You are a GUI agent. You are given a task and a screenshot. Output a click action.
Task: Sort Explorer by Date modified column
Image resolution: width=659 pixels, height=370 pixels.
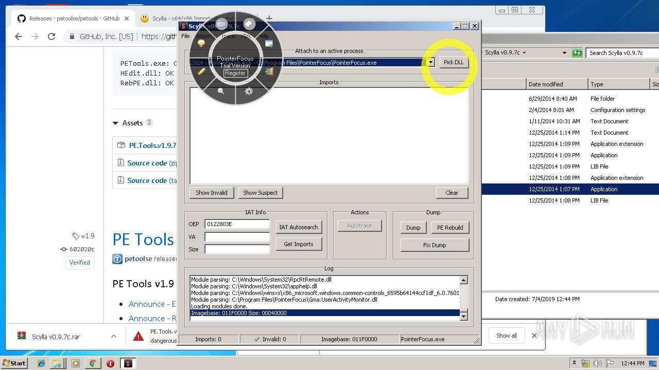click(x=557, y=84)
